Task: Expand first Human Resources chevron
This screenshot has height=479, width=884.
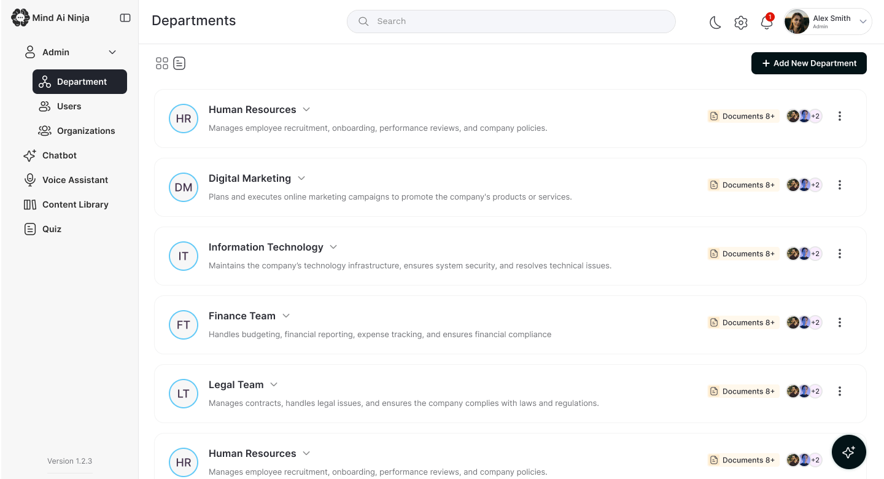Action: [306, 109]
